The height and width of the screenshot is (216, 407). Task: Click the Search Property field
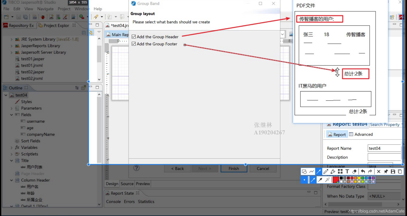pos(385,125)
